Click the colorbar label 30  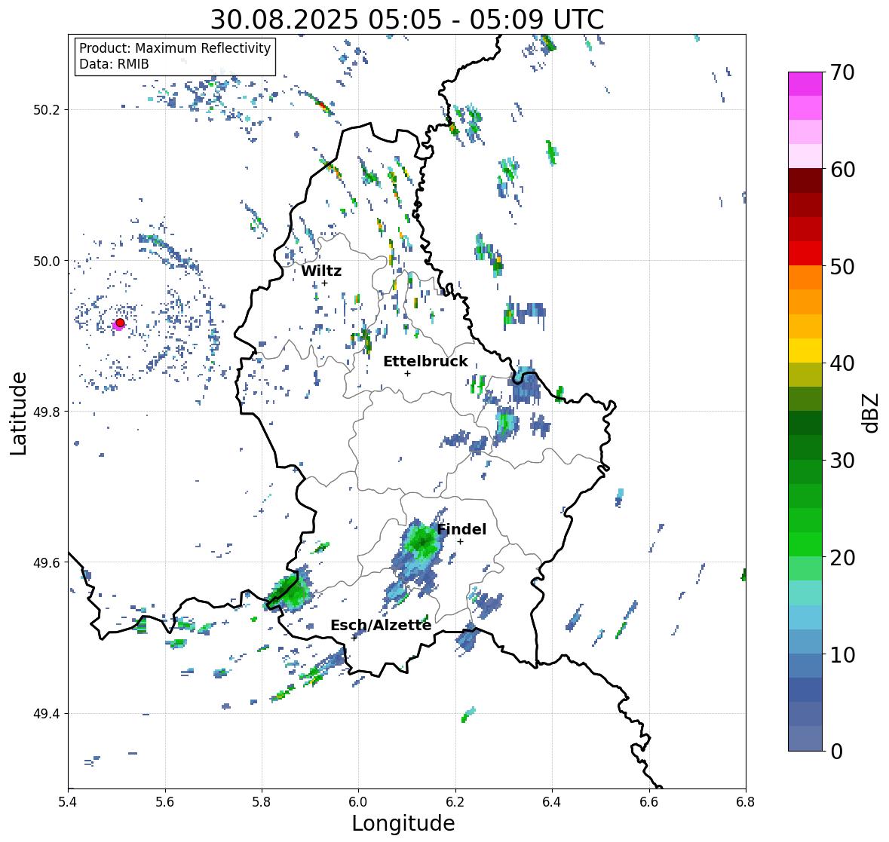point(842,461)
